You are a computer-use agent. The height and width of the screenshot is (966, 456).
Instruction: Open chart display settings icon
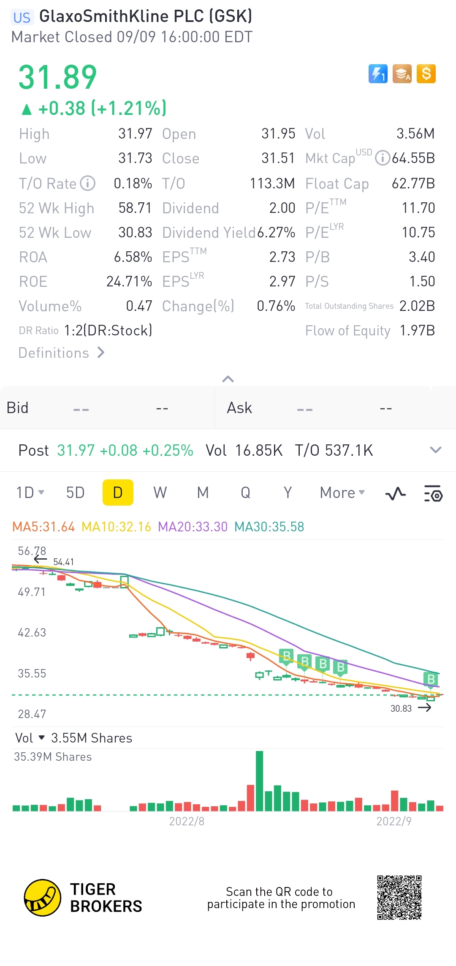click(x=433, y=493)
